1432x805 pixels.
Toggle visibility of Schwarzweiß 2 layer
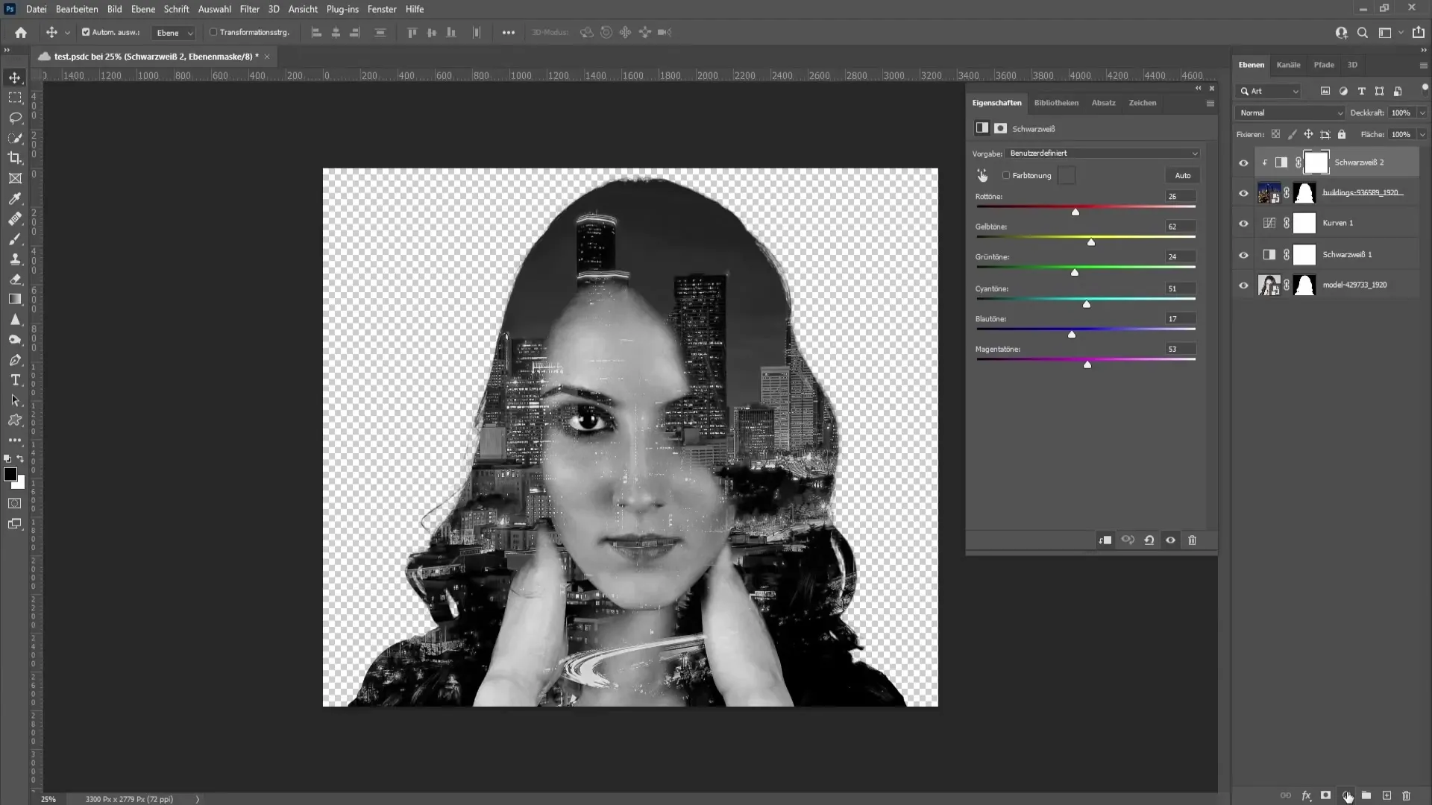click(1243, 161)
